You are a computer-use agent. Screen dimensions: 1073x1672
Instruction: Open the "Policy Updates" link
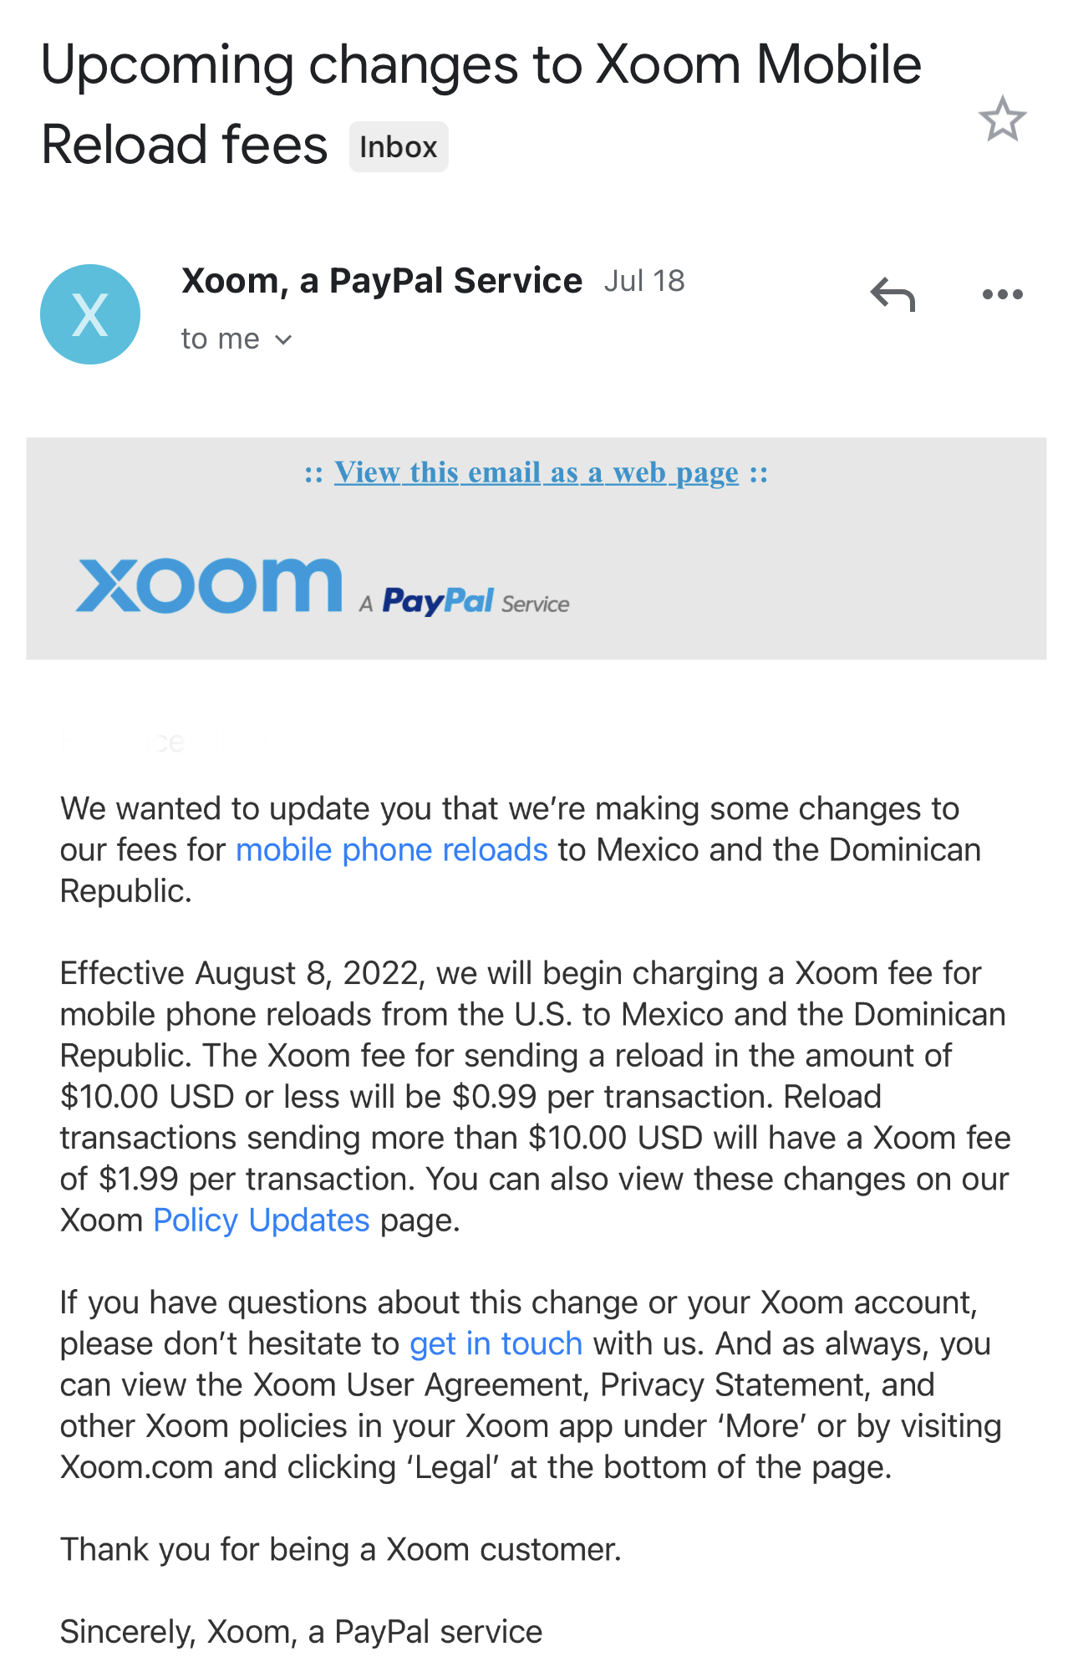(x=262, y=1221)
